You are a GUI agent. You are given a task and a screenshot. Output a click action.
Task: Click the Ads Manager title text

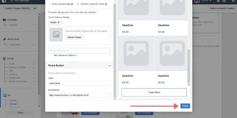(22, 1)
